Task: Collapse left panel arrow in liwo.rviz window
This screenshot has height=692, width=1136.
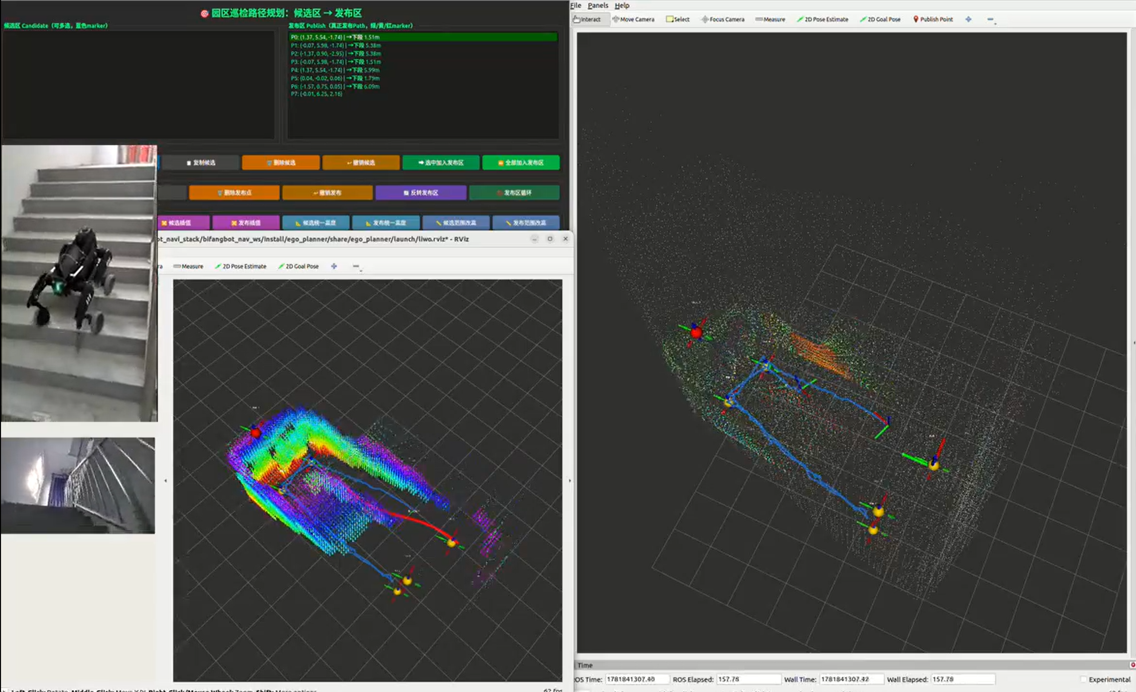Action: 166,480
